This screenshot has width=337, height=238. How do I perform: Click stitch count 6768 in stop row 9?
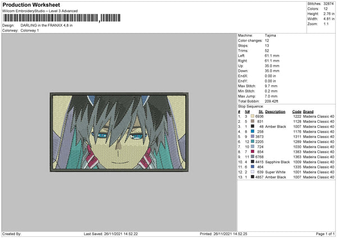(259, 157)
